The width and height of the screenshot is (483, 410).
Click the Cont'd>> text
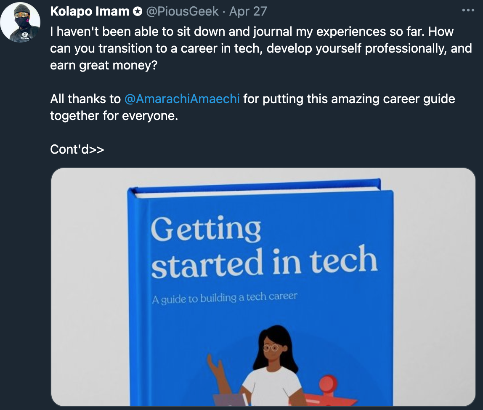coord(77,149)
